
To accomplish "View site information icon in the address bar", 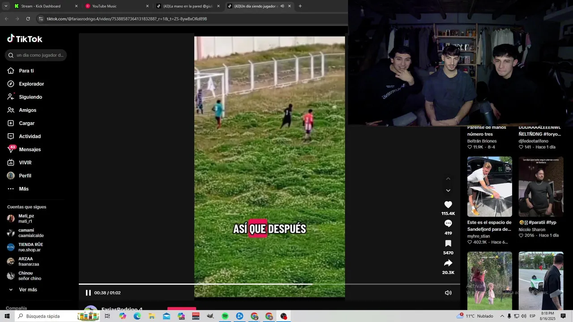I will pos(41,19).
